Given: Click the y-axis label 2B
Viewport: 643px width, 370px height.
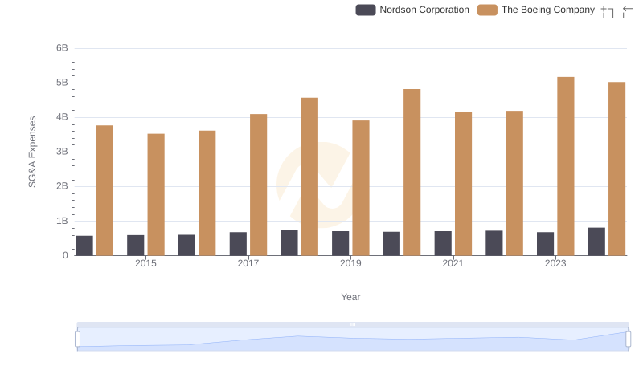Looking at the screenshot, I should (62, 186).
